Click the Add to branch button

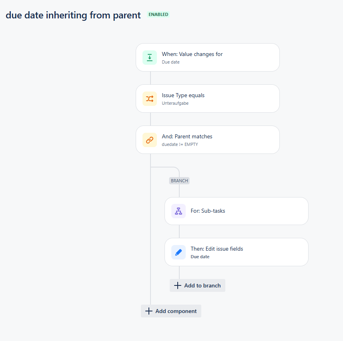tap(197, 285)
